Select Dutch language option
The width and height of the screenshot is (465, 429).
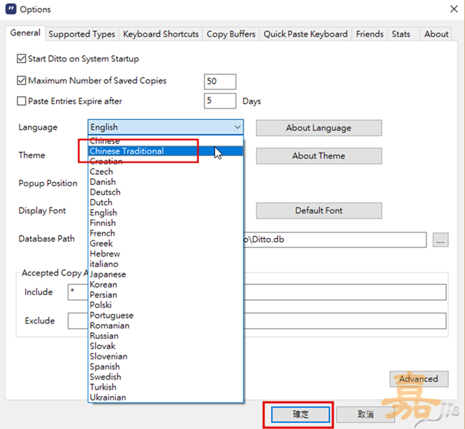click(x=166, y=203)
